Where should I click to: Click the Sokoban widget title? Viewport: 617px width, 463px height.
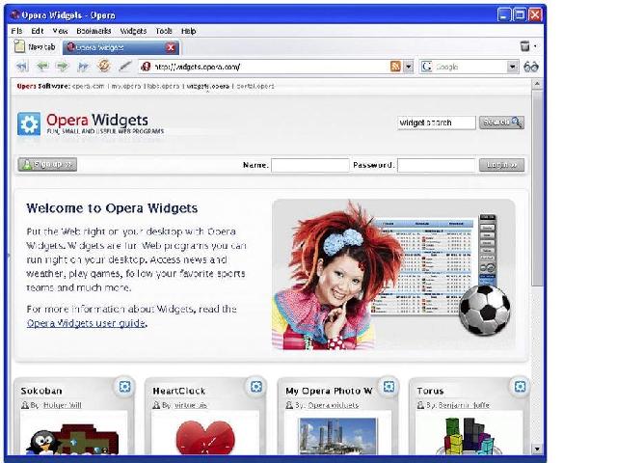pyautogui.click(x=41, y=391)
